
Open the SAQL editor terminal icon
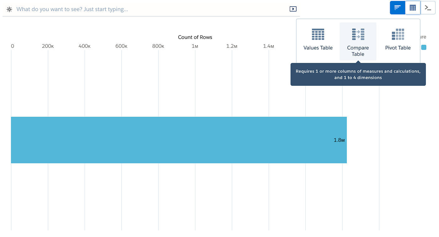click(x=428, y=8)
